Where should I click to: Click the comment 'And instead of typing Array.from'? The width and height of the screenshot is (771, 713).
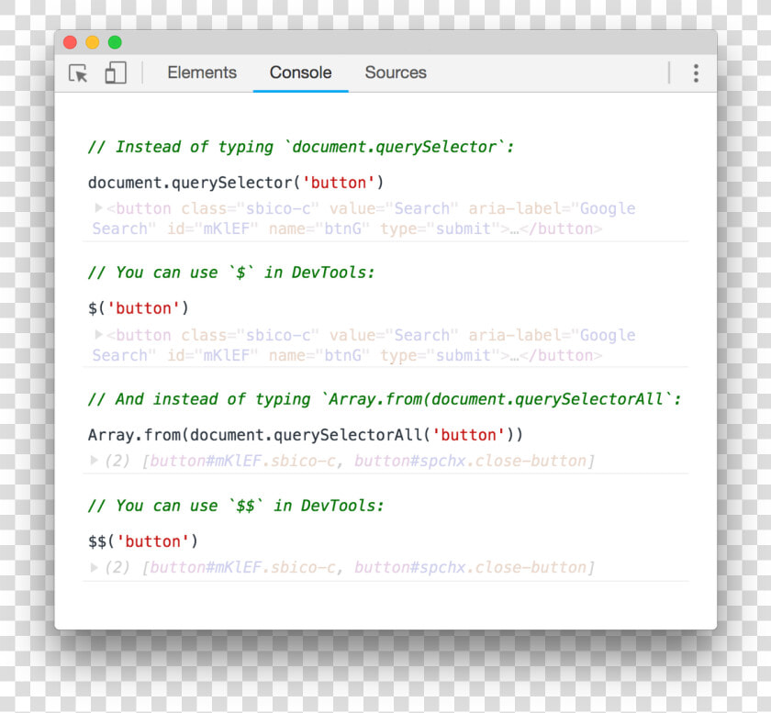tap(385, 399)
